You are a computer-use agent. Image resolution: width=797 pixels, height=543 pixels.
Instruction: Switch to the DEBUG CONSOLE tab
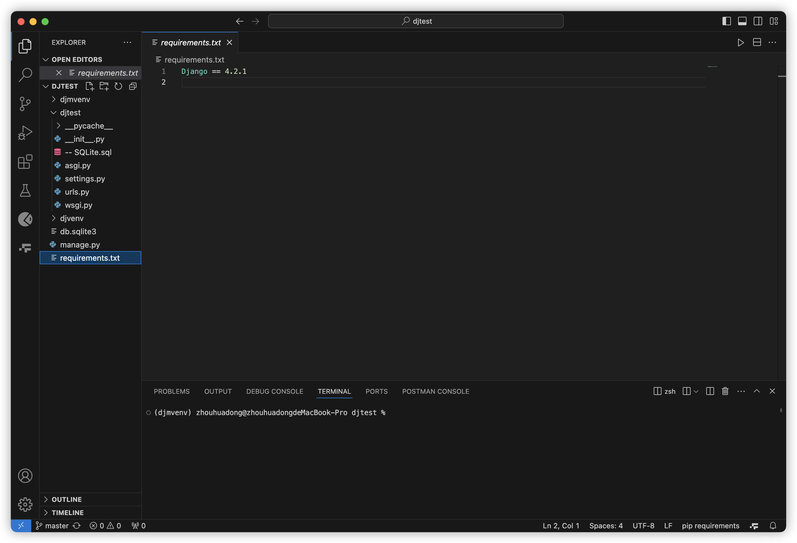(274, 391)
